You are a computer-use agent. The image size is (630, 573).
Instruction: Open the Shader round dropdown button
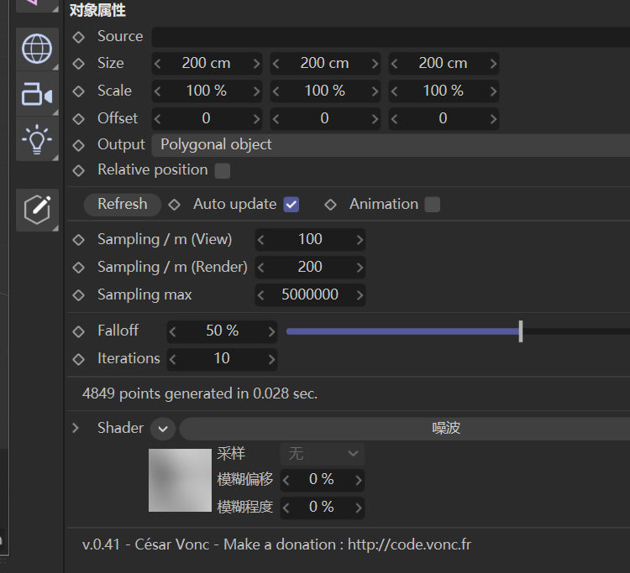pos(163,429)
